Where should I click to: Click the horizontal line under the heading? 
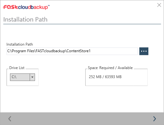pyautogui.click(x=82, y=24)
